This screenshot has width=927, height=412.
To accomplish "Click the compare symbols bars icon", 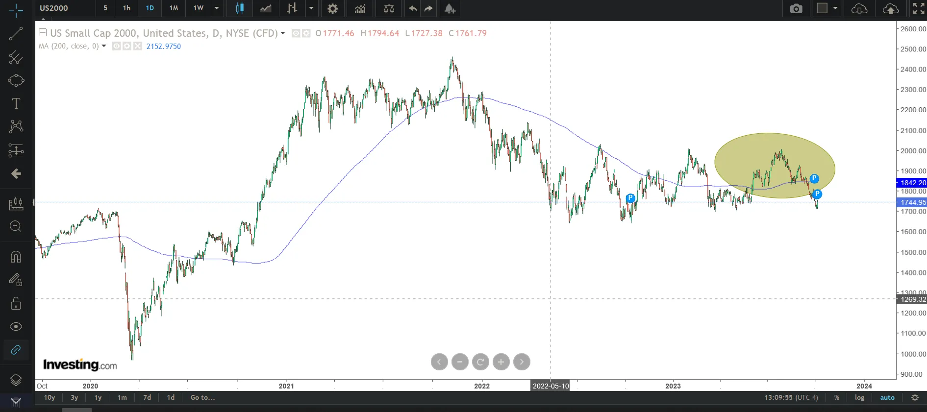I will click(x=292, y=8).
